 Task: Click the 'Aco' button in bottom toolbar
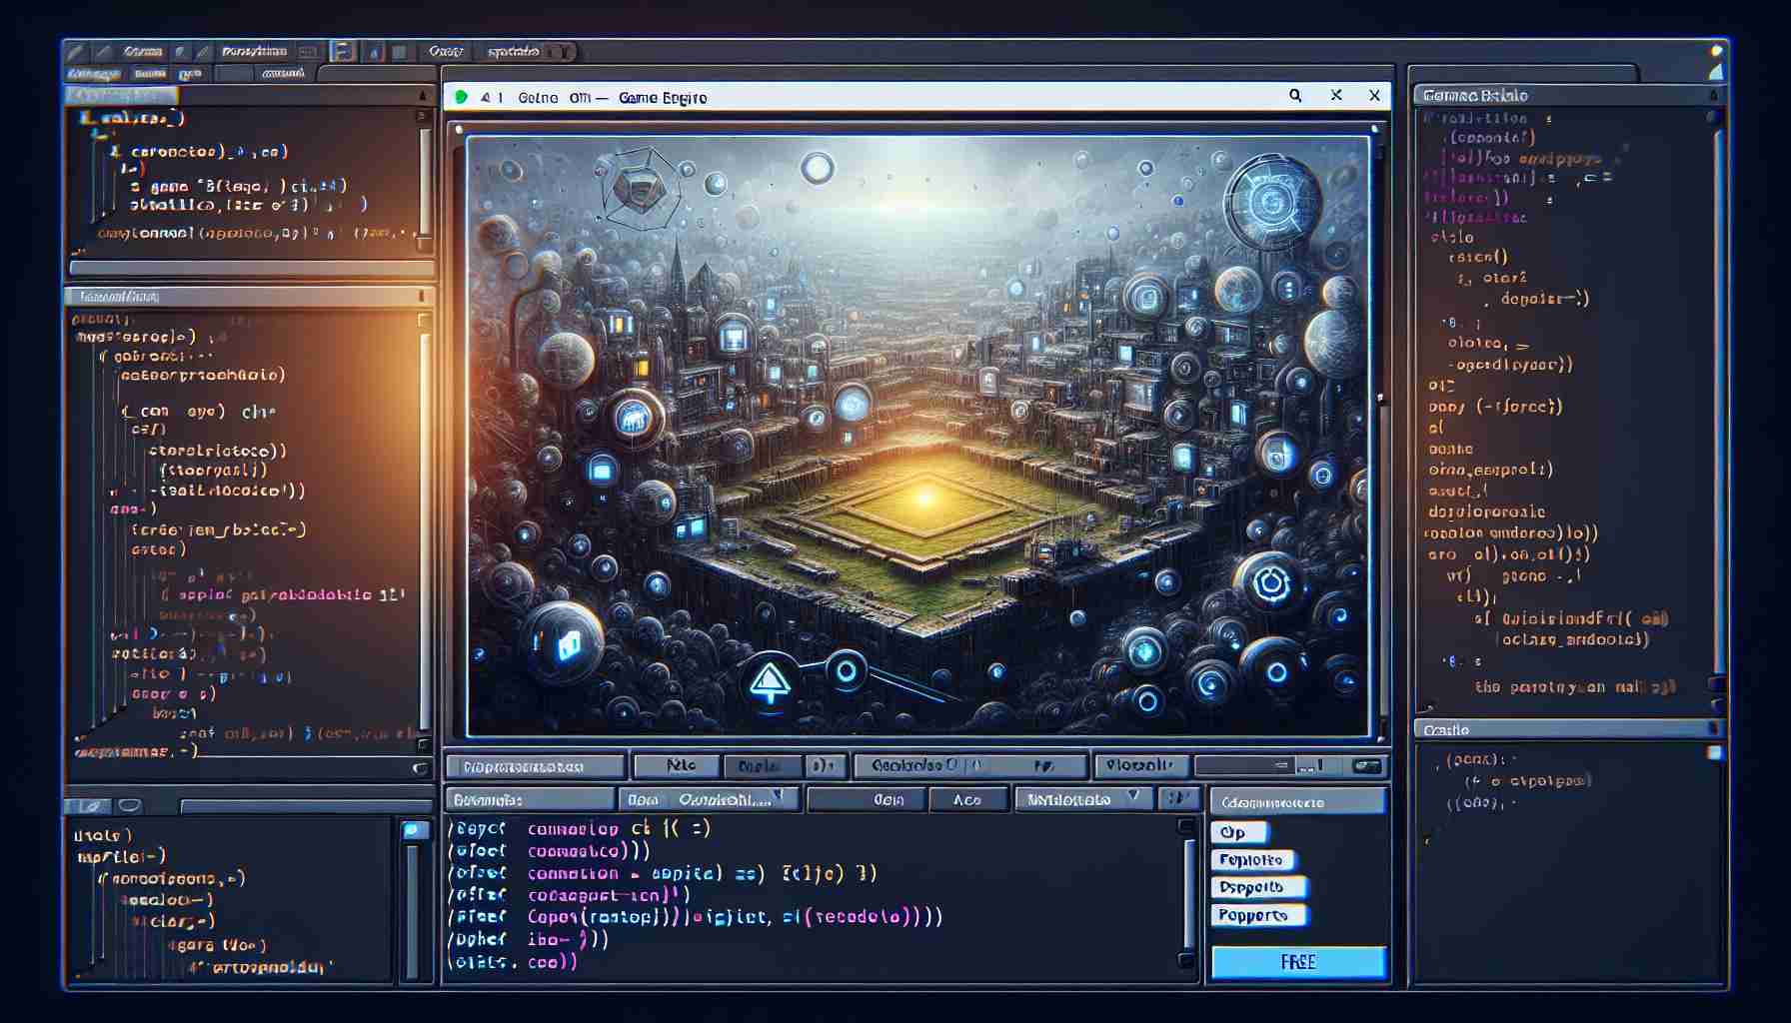click(967, 799)
